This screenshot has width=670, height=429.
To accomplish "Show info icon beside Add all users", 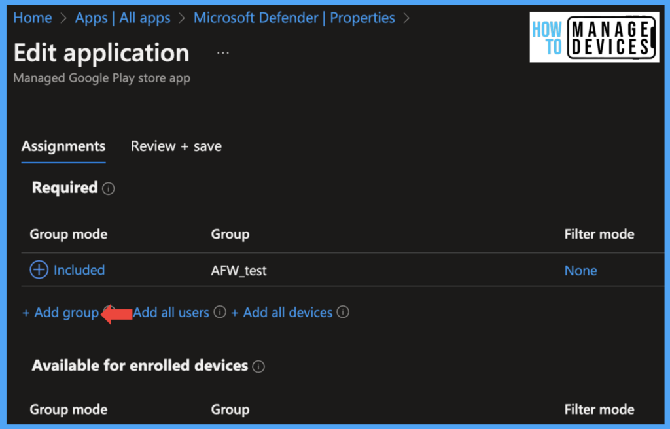I will coord(220,312).
